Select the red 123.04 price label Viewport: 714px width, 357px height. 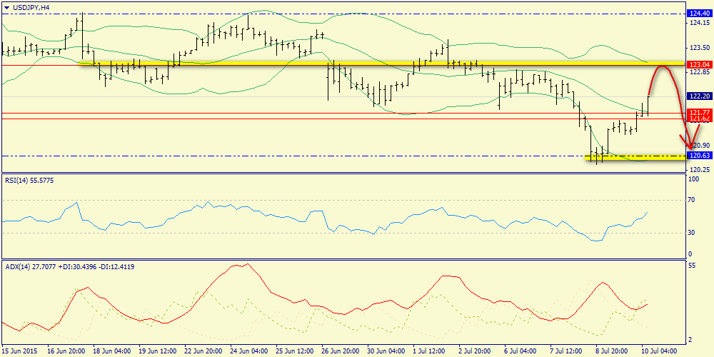[x=697, y=64]
